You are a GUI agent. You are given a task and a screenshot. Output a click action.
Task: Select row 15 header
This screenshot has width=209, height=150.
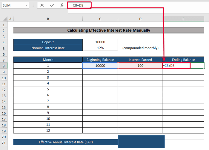[4, 107]
